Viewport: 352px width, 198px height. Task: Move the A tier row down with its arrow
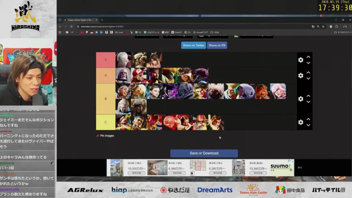point(308,78)
